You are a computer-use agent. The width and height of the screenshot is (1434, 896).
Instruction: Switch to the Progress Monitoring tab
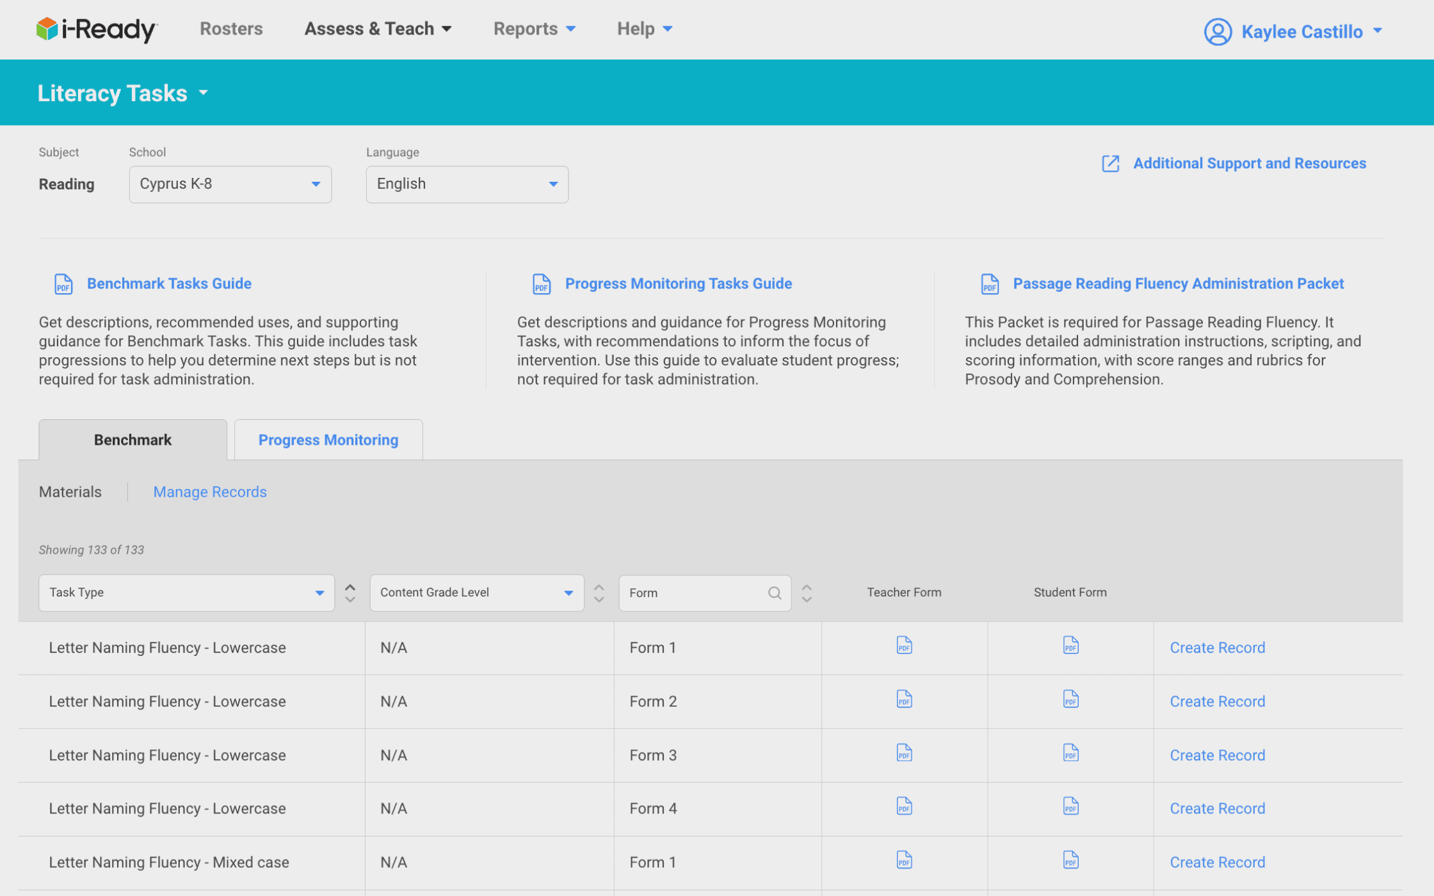328,440
